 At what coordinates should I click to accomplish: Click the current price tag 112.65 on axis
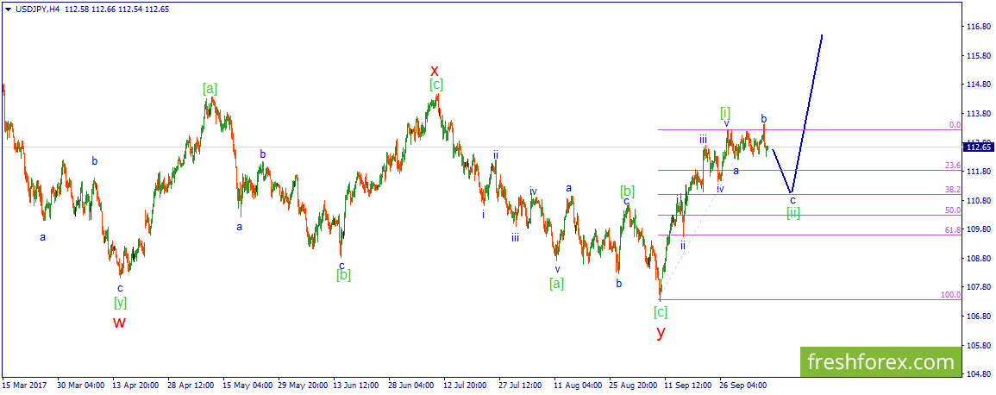coord(977,147)
